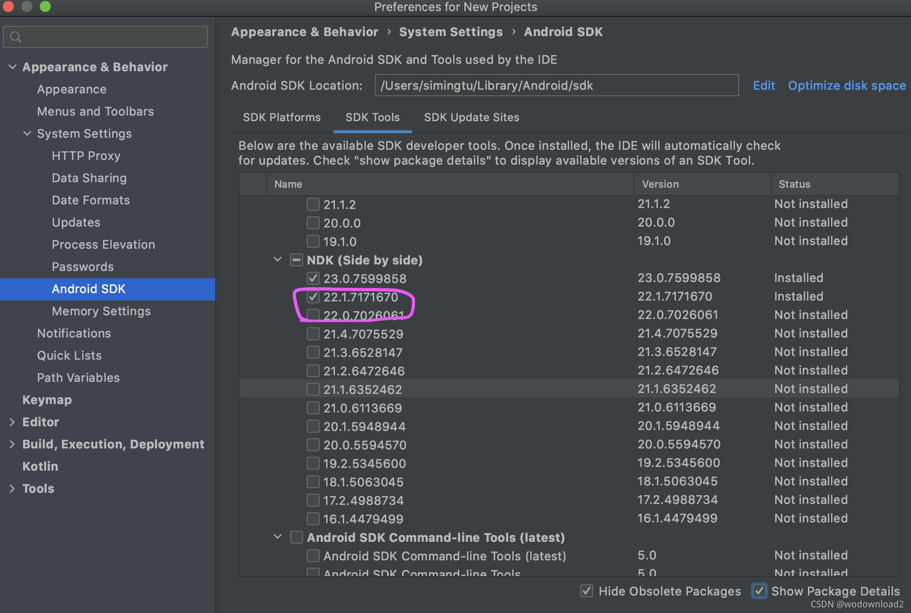Click the green zoom window button
This screenshot has height=613, width=911.
[x=45, y=6]
